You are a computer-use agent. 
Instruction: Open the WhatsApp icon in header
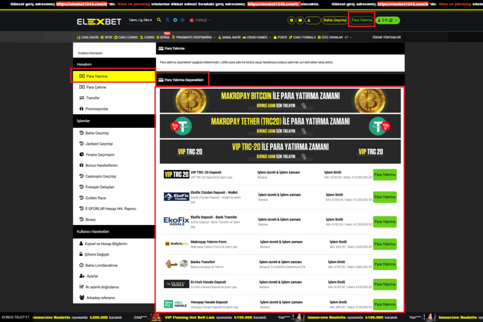click(182, 20)
